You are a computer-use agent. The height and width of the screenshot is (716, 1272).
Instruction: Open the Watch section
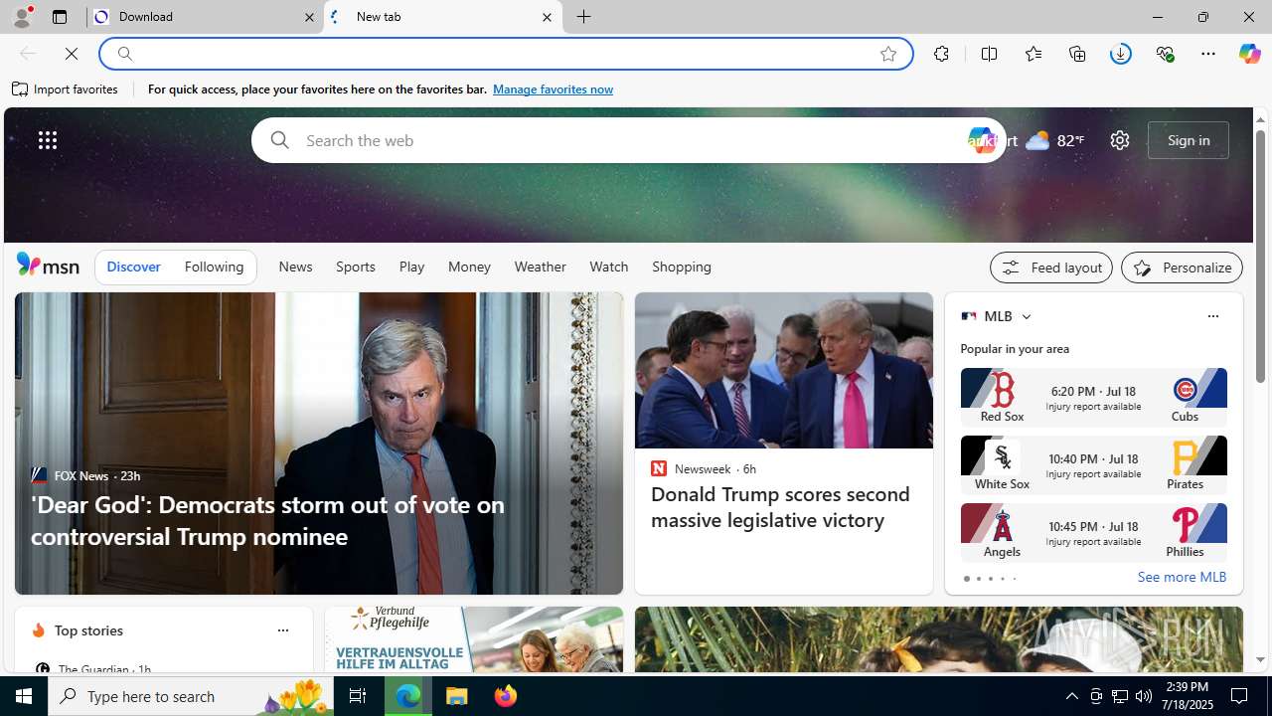[608, 267]
